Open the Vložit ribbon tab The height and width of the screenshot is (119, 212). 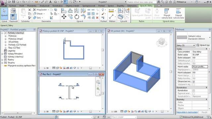pos(22,6)
